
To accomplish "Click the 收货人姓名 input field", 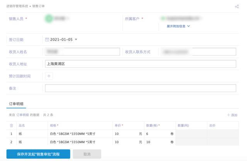I will pos(82,52).
